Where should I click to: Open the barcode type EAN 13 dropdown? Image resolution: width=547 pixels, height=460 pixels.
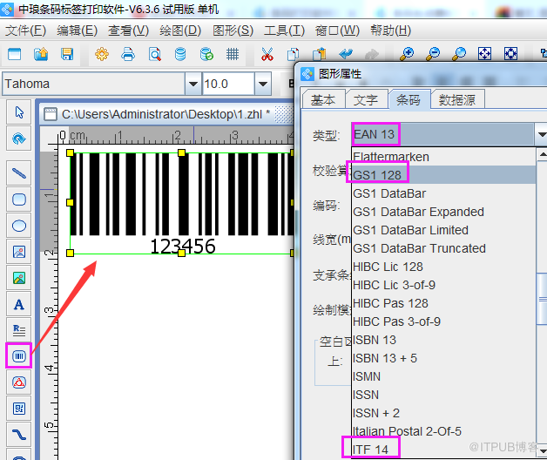click(540, 134)
